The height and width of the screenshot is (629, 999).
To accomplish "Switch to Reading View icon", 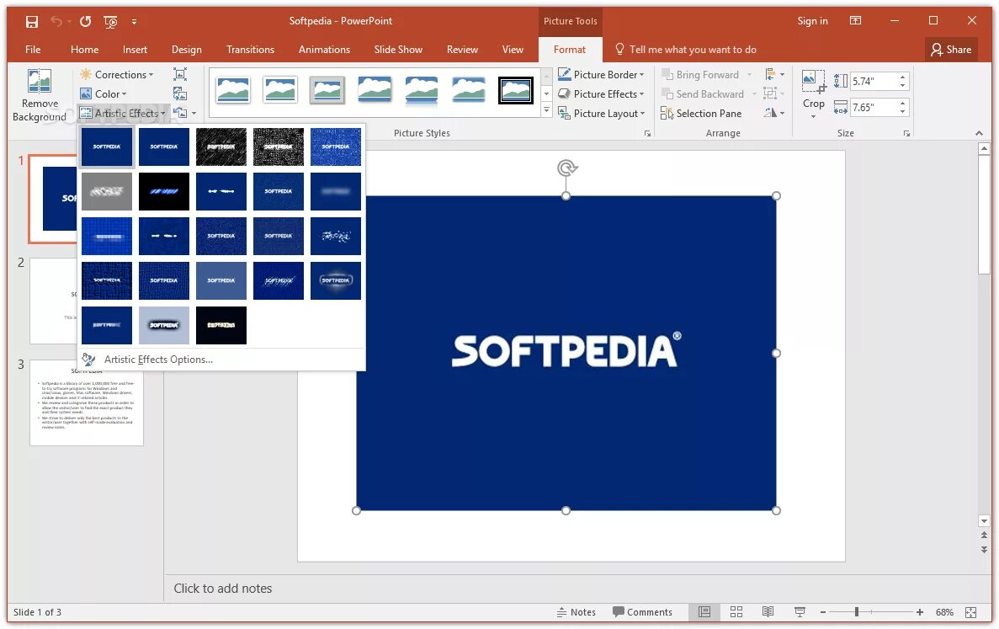I will pos(768,612).
